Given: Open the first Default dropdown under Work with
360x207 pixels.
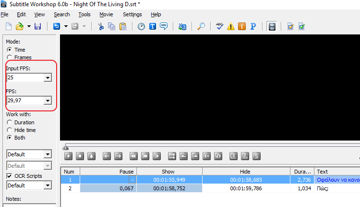Looking at the screenshot, I should pos(48,154).
